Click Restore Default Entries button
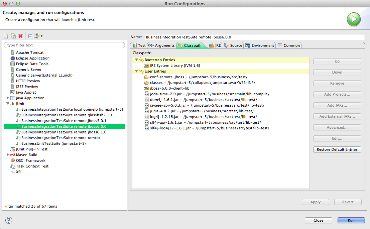Image resolution: width=370 pixels, height=229 pixels. pyautogui.click(x=337, y=149)
